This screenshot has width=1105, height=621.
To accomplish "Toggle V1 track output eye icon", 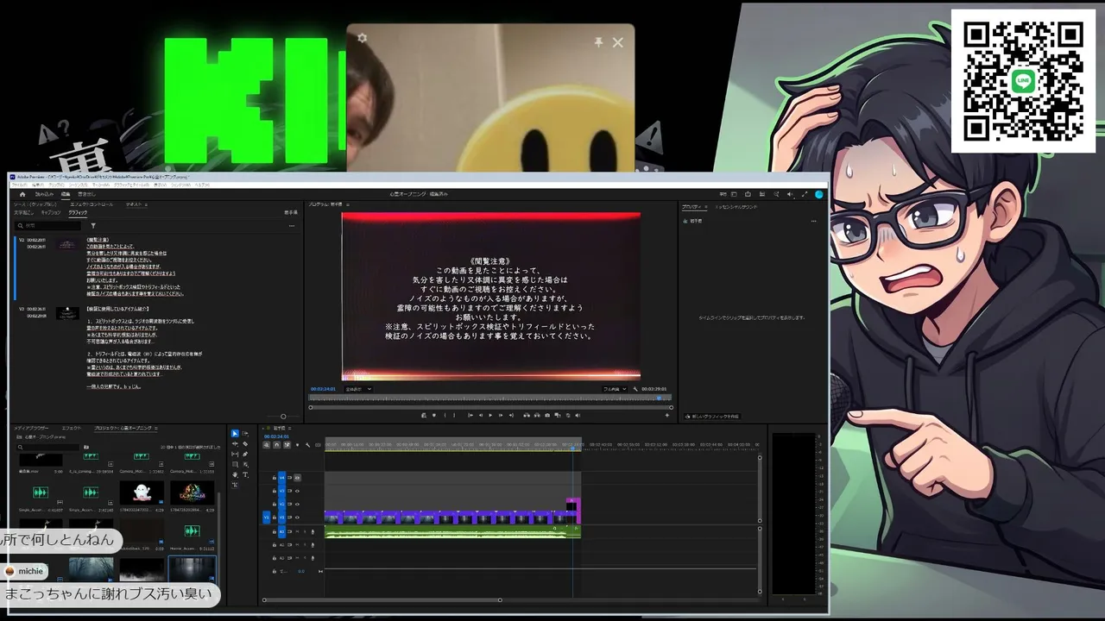I will point(297,517).
